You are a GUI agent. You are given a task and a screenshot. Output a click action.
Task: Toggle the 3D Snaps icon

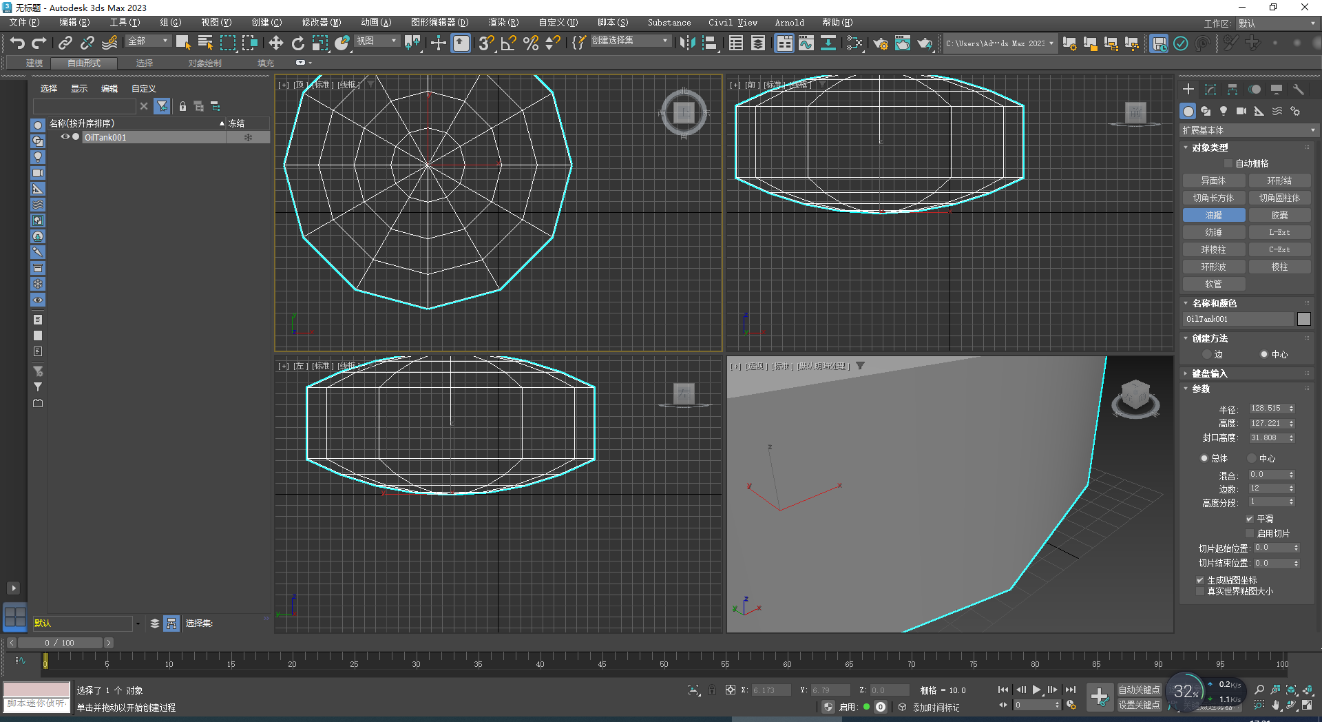coord(486,43)
